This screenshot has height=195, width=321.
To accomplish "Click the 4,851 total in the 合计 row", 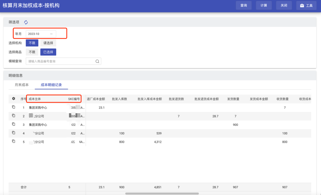I will pos(158,187).
